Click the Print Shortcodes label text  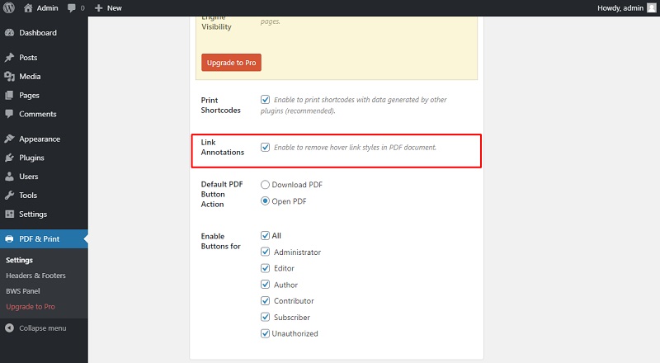coord(220,105)
